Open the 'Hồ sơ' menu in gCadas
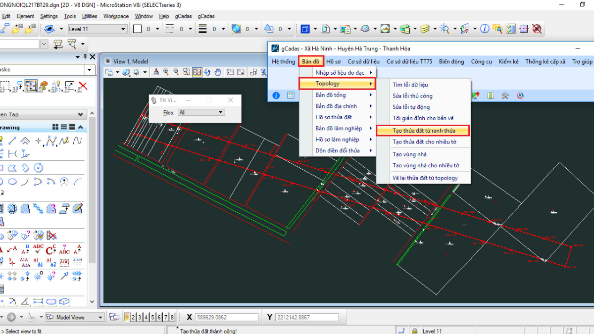This screenshot has height=334, width=594. [x=333, y=61]
